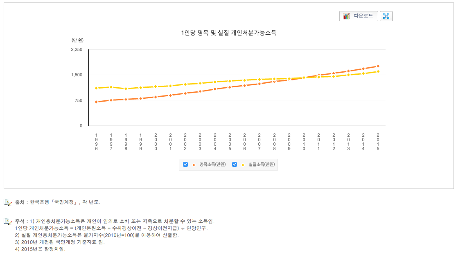Open fullscreen view via the blue arrows icon
Viewport: 458px width, 255px height.
click(x=386, y=16)
